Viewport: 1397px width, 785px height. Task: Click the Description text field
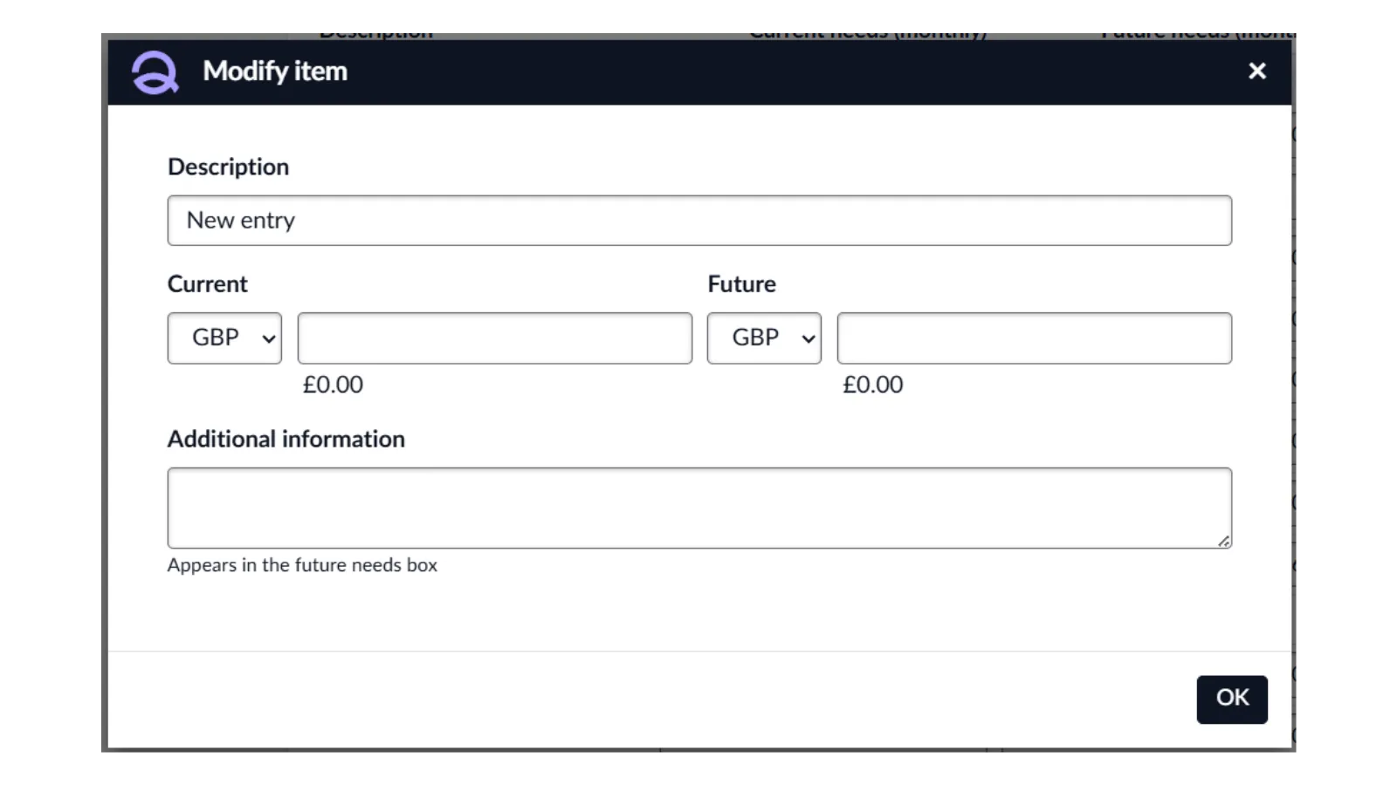698,221
